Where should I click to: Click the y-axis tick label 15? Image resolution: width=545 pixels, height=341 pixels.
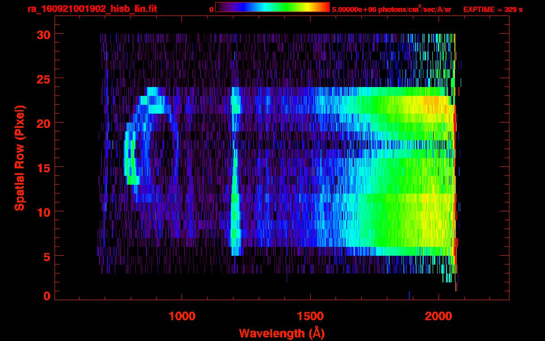point(43,167)
